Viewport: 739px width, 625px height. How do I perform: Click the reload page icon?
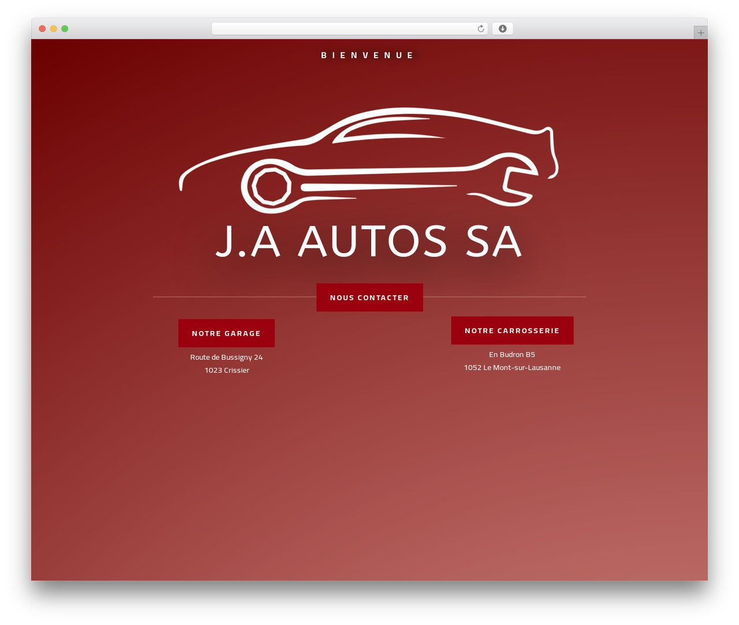480,29
